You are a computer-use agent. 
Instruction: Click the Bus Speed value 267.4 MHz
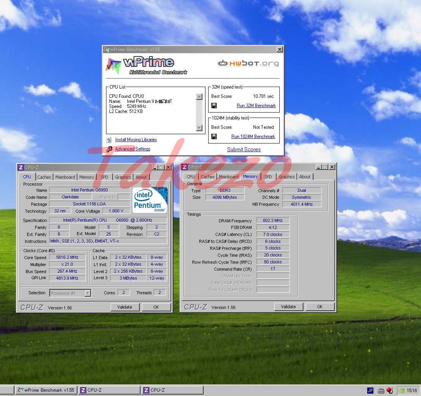[67, 271]
